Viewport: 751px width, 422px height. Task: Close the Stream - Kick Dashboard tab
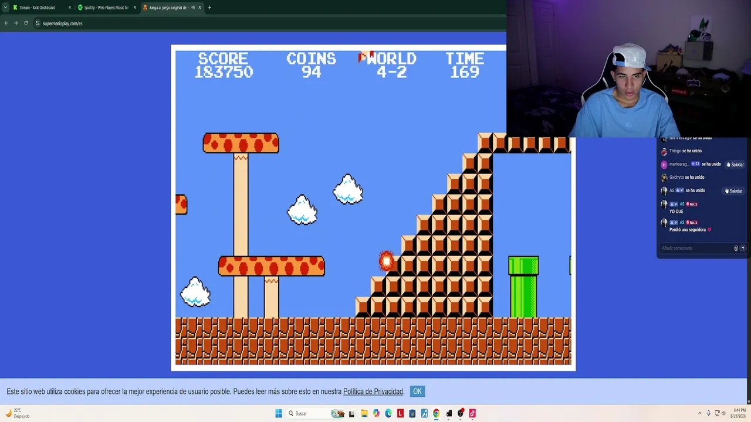[x=70, y=8]
